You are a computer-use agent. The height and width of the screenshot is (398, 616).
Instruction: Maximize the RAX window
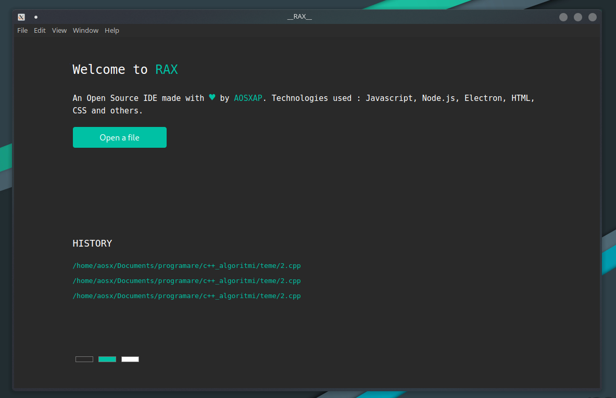pyautogui.click(x=578, y=17)
